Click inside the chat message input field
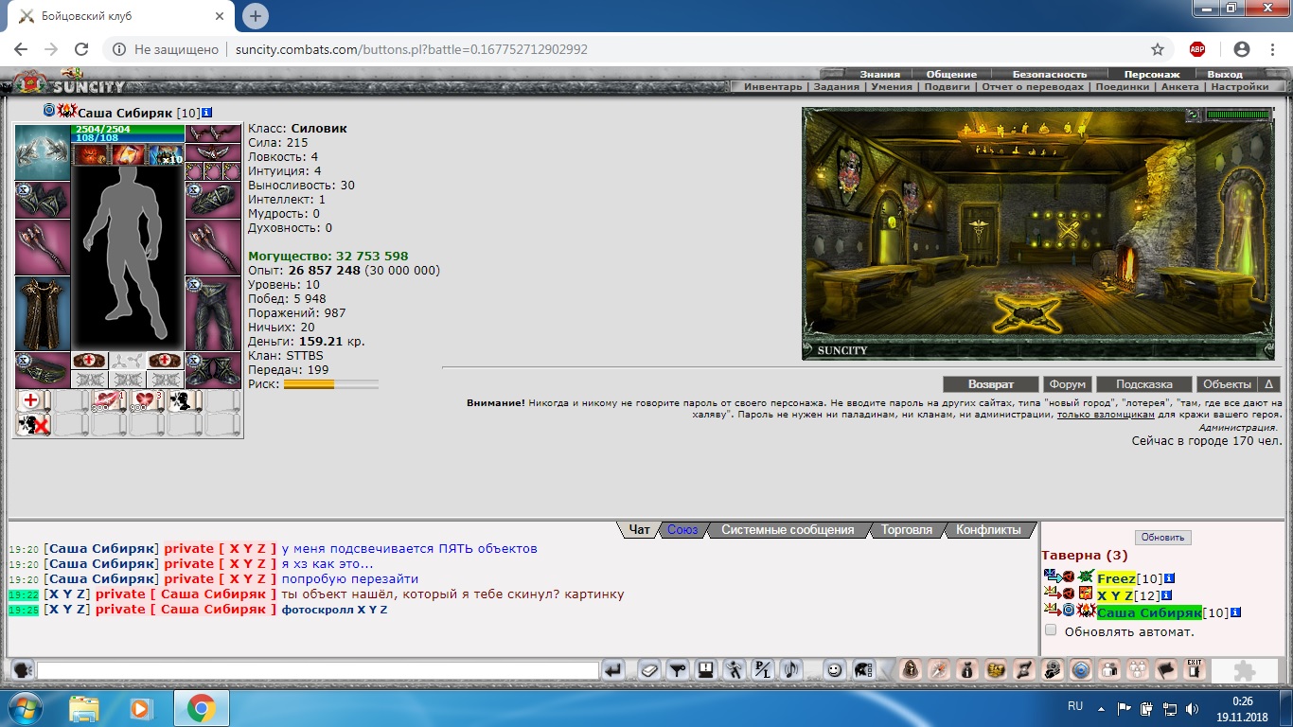 coord(318,670)
